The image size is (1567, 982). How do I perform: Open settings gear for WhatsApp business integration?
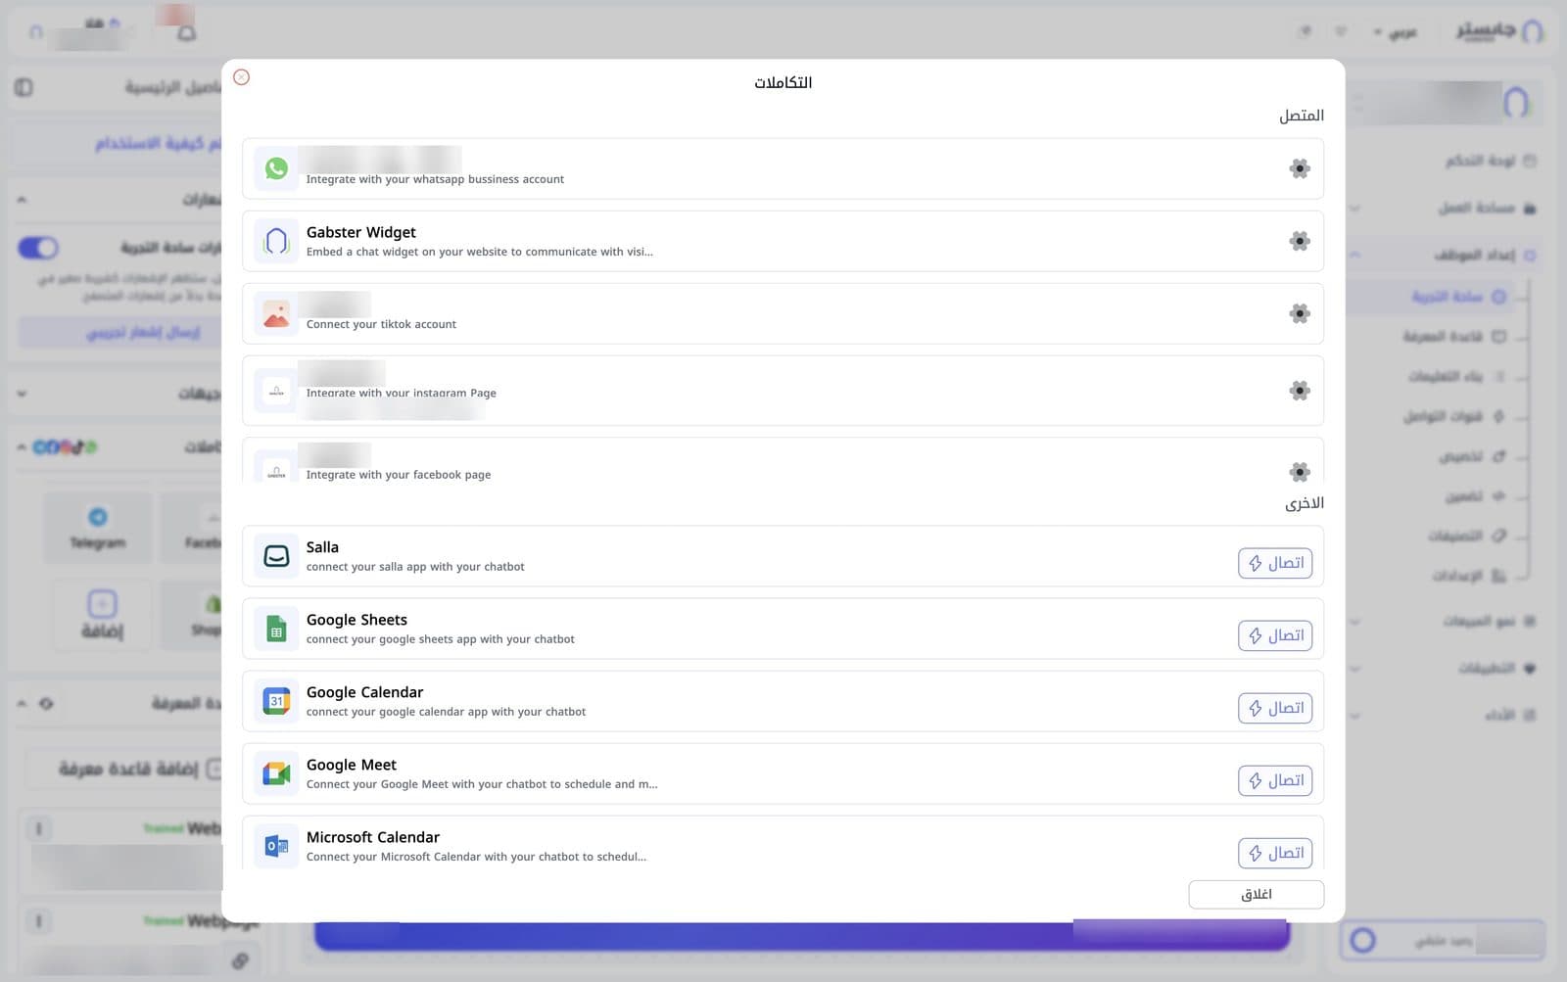click(x=1300, y=168)
